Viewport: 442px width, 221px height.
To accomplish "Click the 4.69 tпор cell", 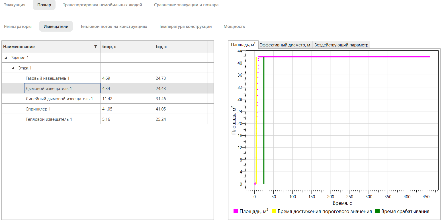I will (127, 78).
